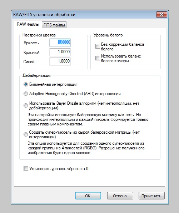Screen dimensions: 179x213
Task: Select Билинейная интерполяция radio button
Action: [26, 84]
